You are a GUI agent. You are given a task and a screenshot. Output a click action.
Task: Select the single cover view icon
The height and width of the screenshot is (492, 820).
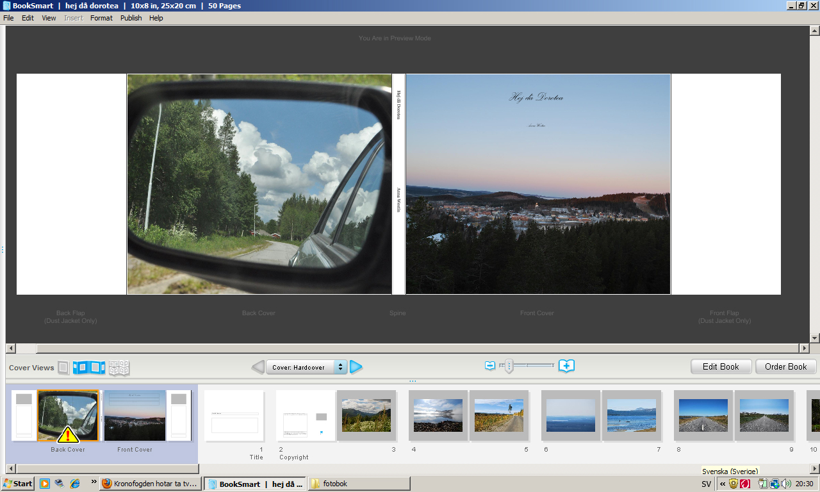63,368
